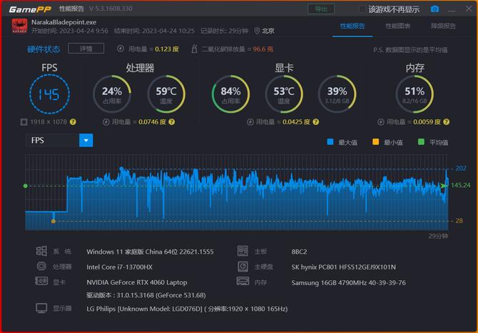The height and width of the screenshot is (333, 478).
Task: Enable the 该游戏不再显示 checkbox
Action: pyautogui.click(x=362, y=9)
